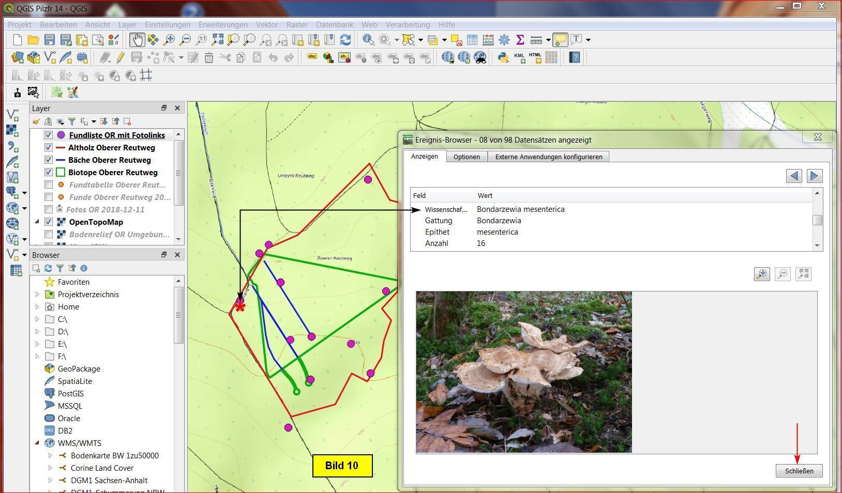This screenshot has height=493, width=842.
Task: Open Externe Anwendungen konfigurieren tab
Action: tap(548, 157)
